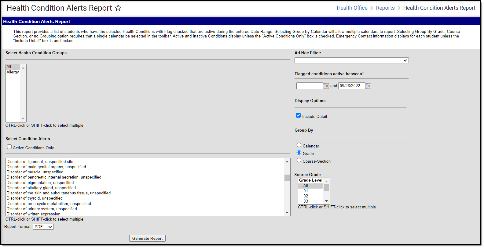The width and height of the screenshot is (484, 248).
Task: Toggle the Include Detail checkbox
Action: [x=299, y=115]
